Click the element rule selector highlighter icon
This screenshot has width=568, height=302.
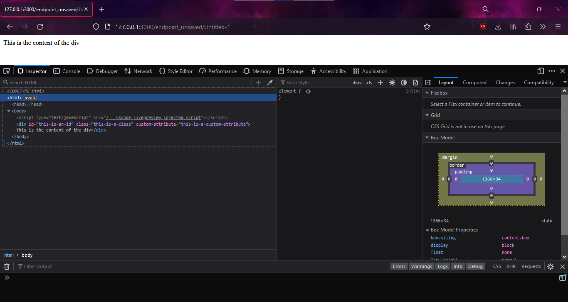308,91
